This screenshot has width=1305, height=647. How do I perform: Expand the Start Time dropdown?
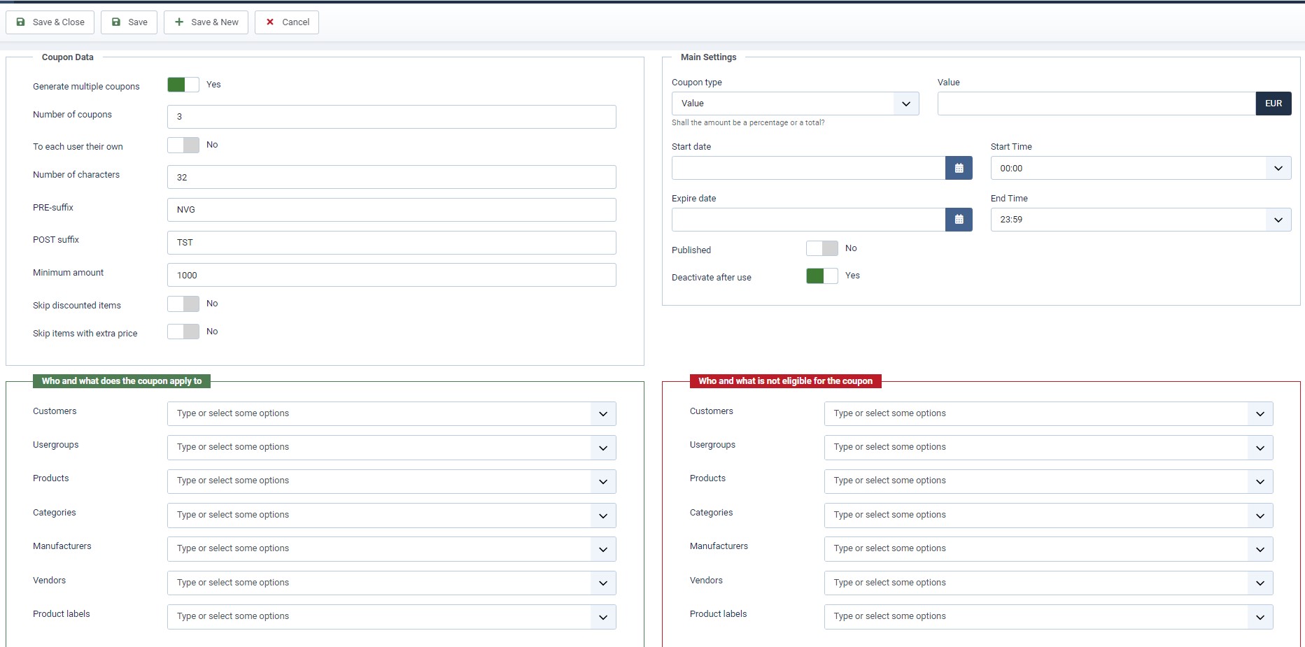(x=1140, y=168)
